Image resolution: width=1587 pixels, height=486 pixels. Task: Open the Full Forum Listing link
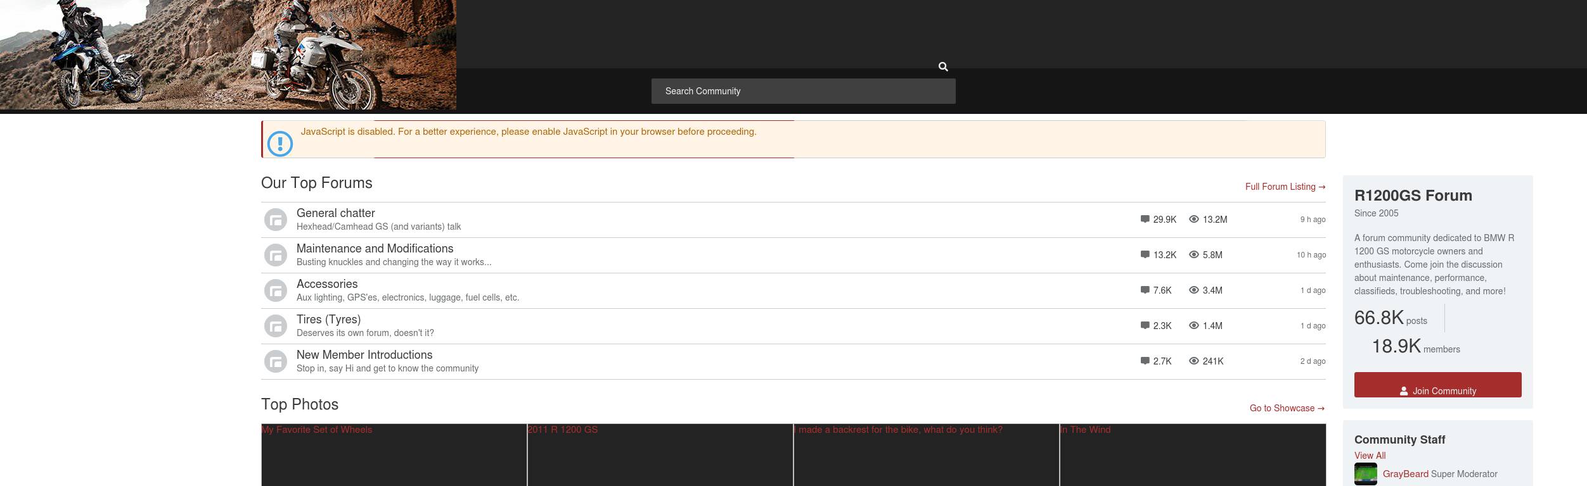pos(1285,187)
